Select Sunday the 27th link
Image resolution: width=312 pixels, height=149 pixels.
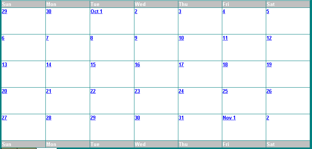(5, 118)
